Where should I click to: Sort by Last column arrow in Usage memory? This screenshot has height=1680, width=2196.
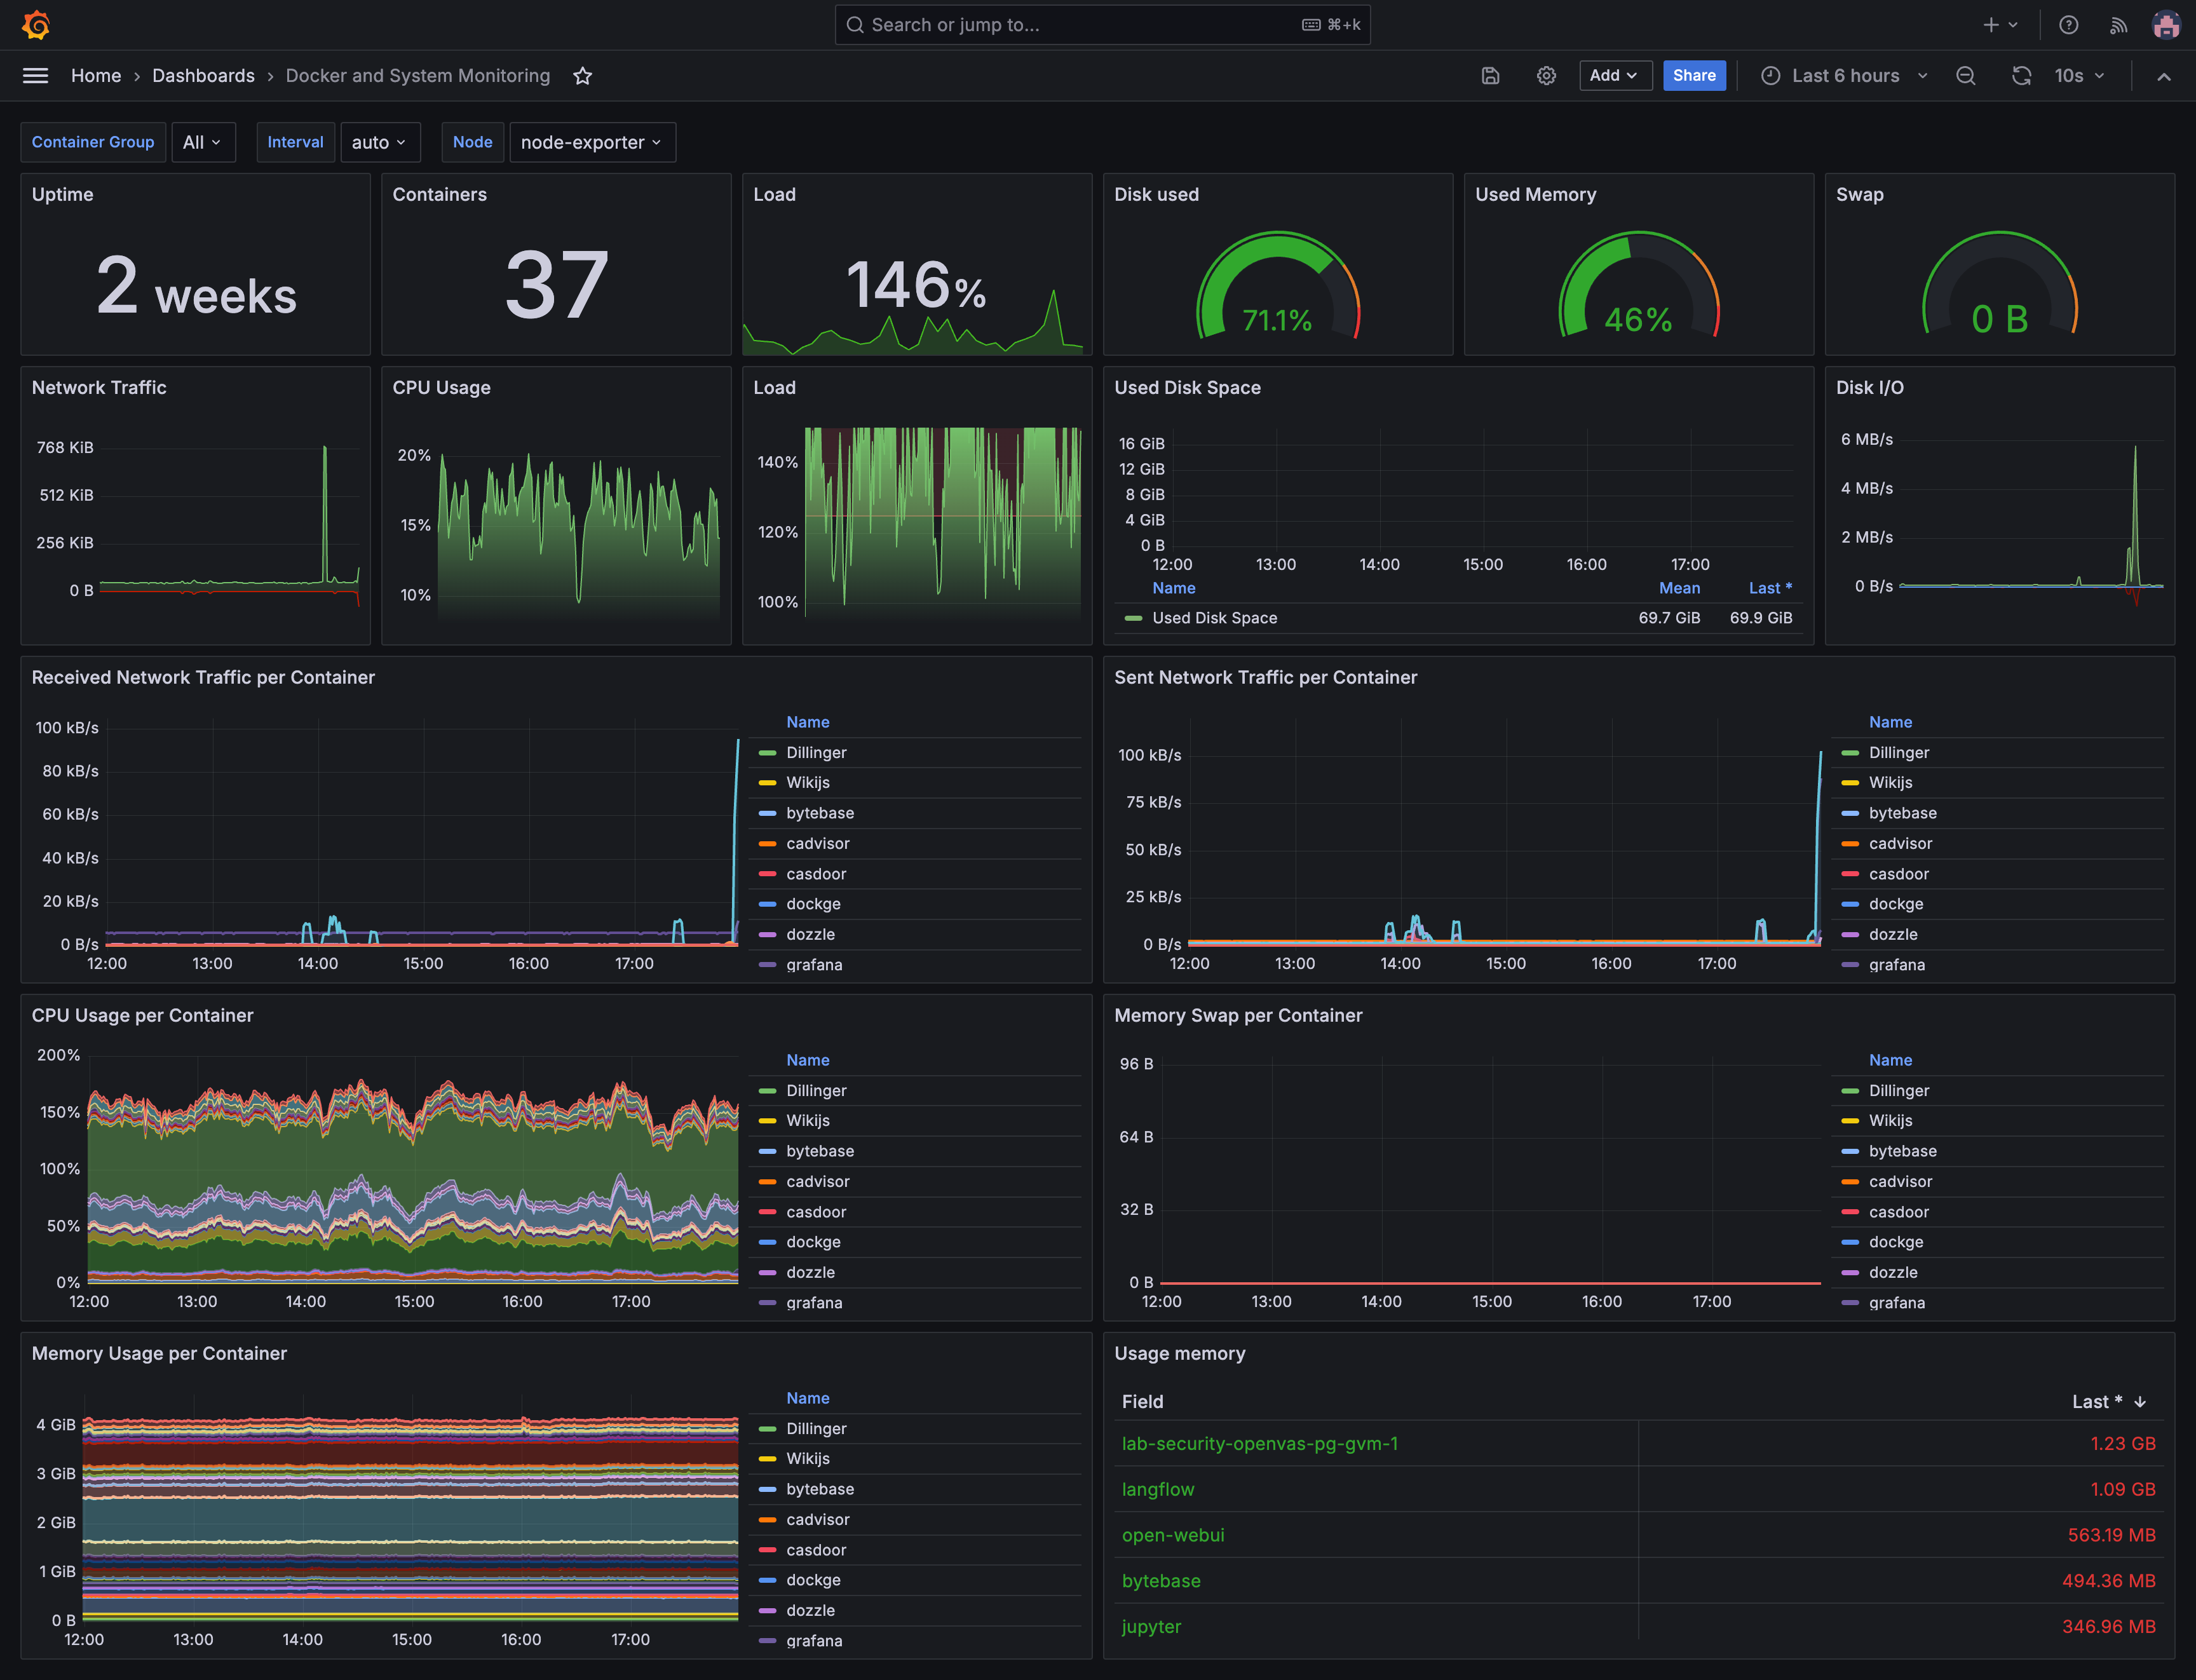pyautogui.click(x=2141, y=1402)
